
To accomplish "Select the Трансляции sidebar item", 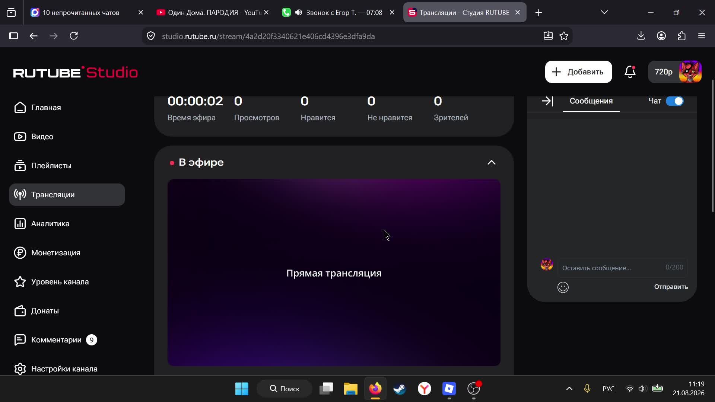I will (67, 195).
